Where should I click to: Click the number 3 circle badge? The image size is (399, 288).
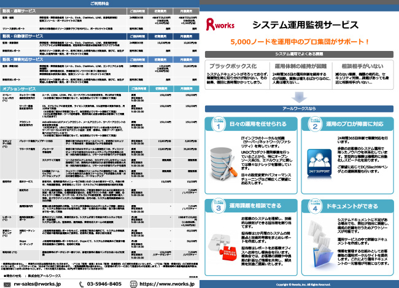click(x=219, y=206)
